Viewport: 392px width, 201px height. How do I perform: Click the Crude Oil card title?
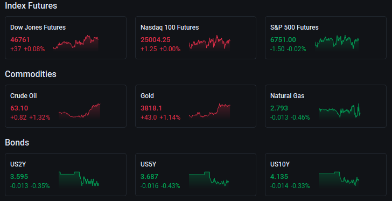coord(24,95)
